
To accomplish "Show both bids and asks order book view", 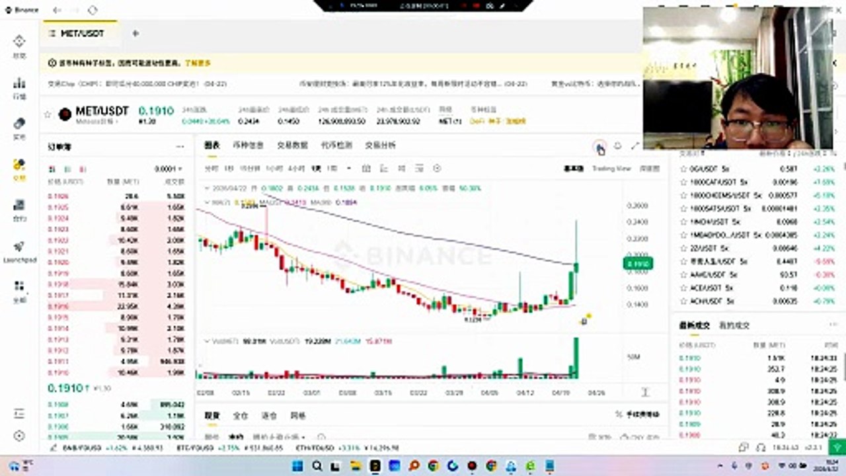I will 52,169.
